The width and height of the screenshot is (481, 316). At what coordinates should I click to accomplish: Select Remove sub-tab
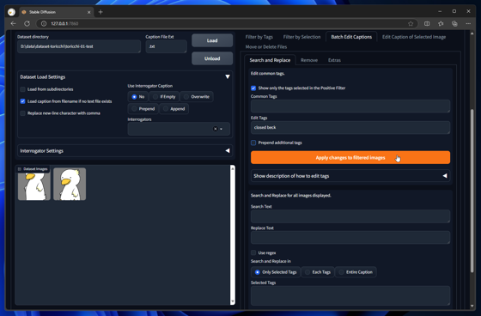[309, 60]
